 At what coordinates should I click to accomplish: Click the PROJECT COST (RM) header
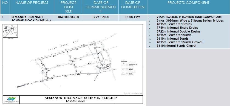68,7
